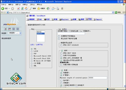
Task: Expand the address bar dropdown arrow
Action: 113,12
